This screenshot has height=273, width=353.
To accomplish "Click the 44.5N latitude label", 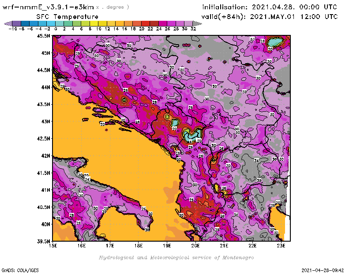I will pos(43,70).
